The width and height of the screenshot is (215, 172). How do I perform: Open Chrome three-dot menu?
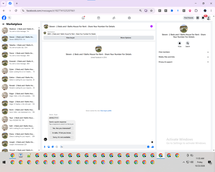(x=211, y=10)
